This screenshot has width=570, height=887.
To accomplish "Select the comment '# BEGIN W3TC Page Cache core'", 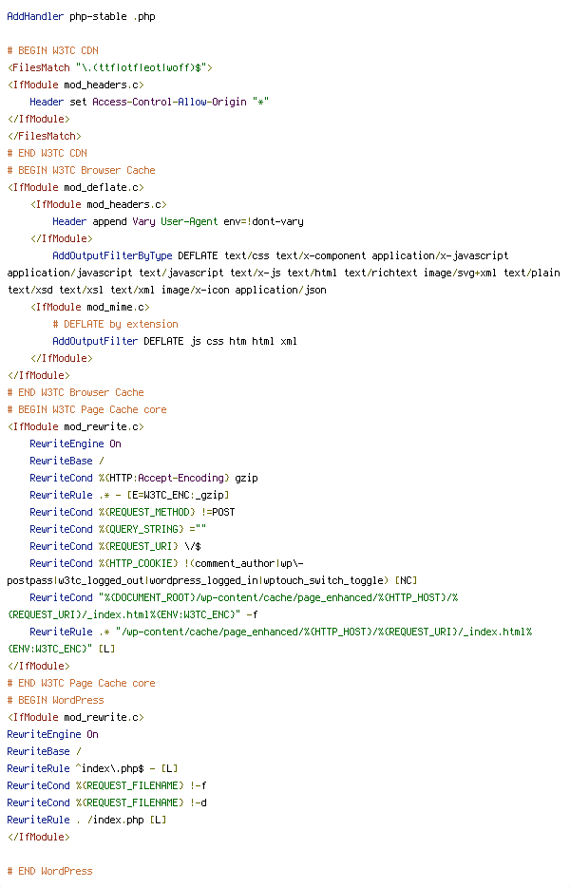I will tap(86, 409).
